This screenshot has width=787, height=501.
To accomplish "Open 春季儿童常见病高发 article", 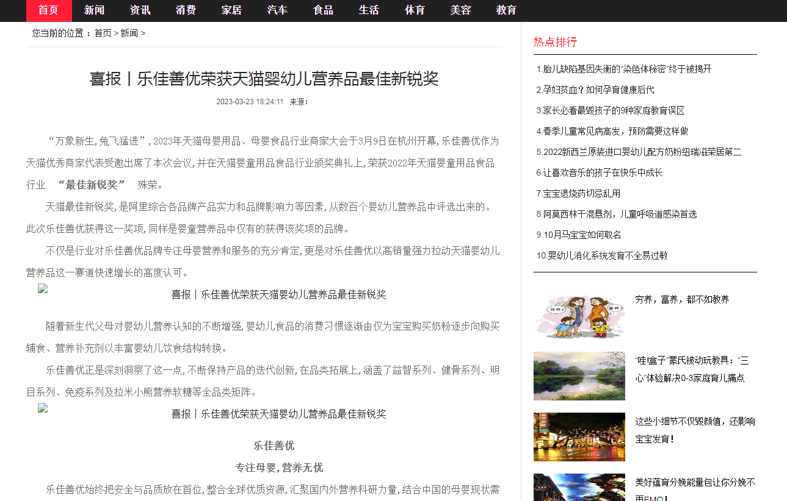I will pyautogui.click(x=615, y=131).
